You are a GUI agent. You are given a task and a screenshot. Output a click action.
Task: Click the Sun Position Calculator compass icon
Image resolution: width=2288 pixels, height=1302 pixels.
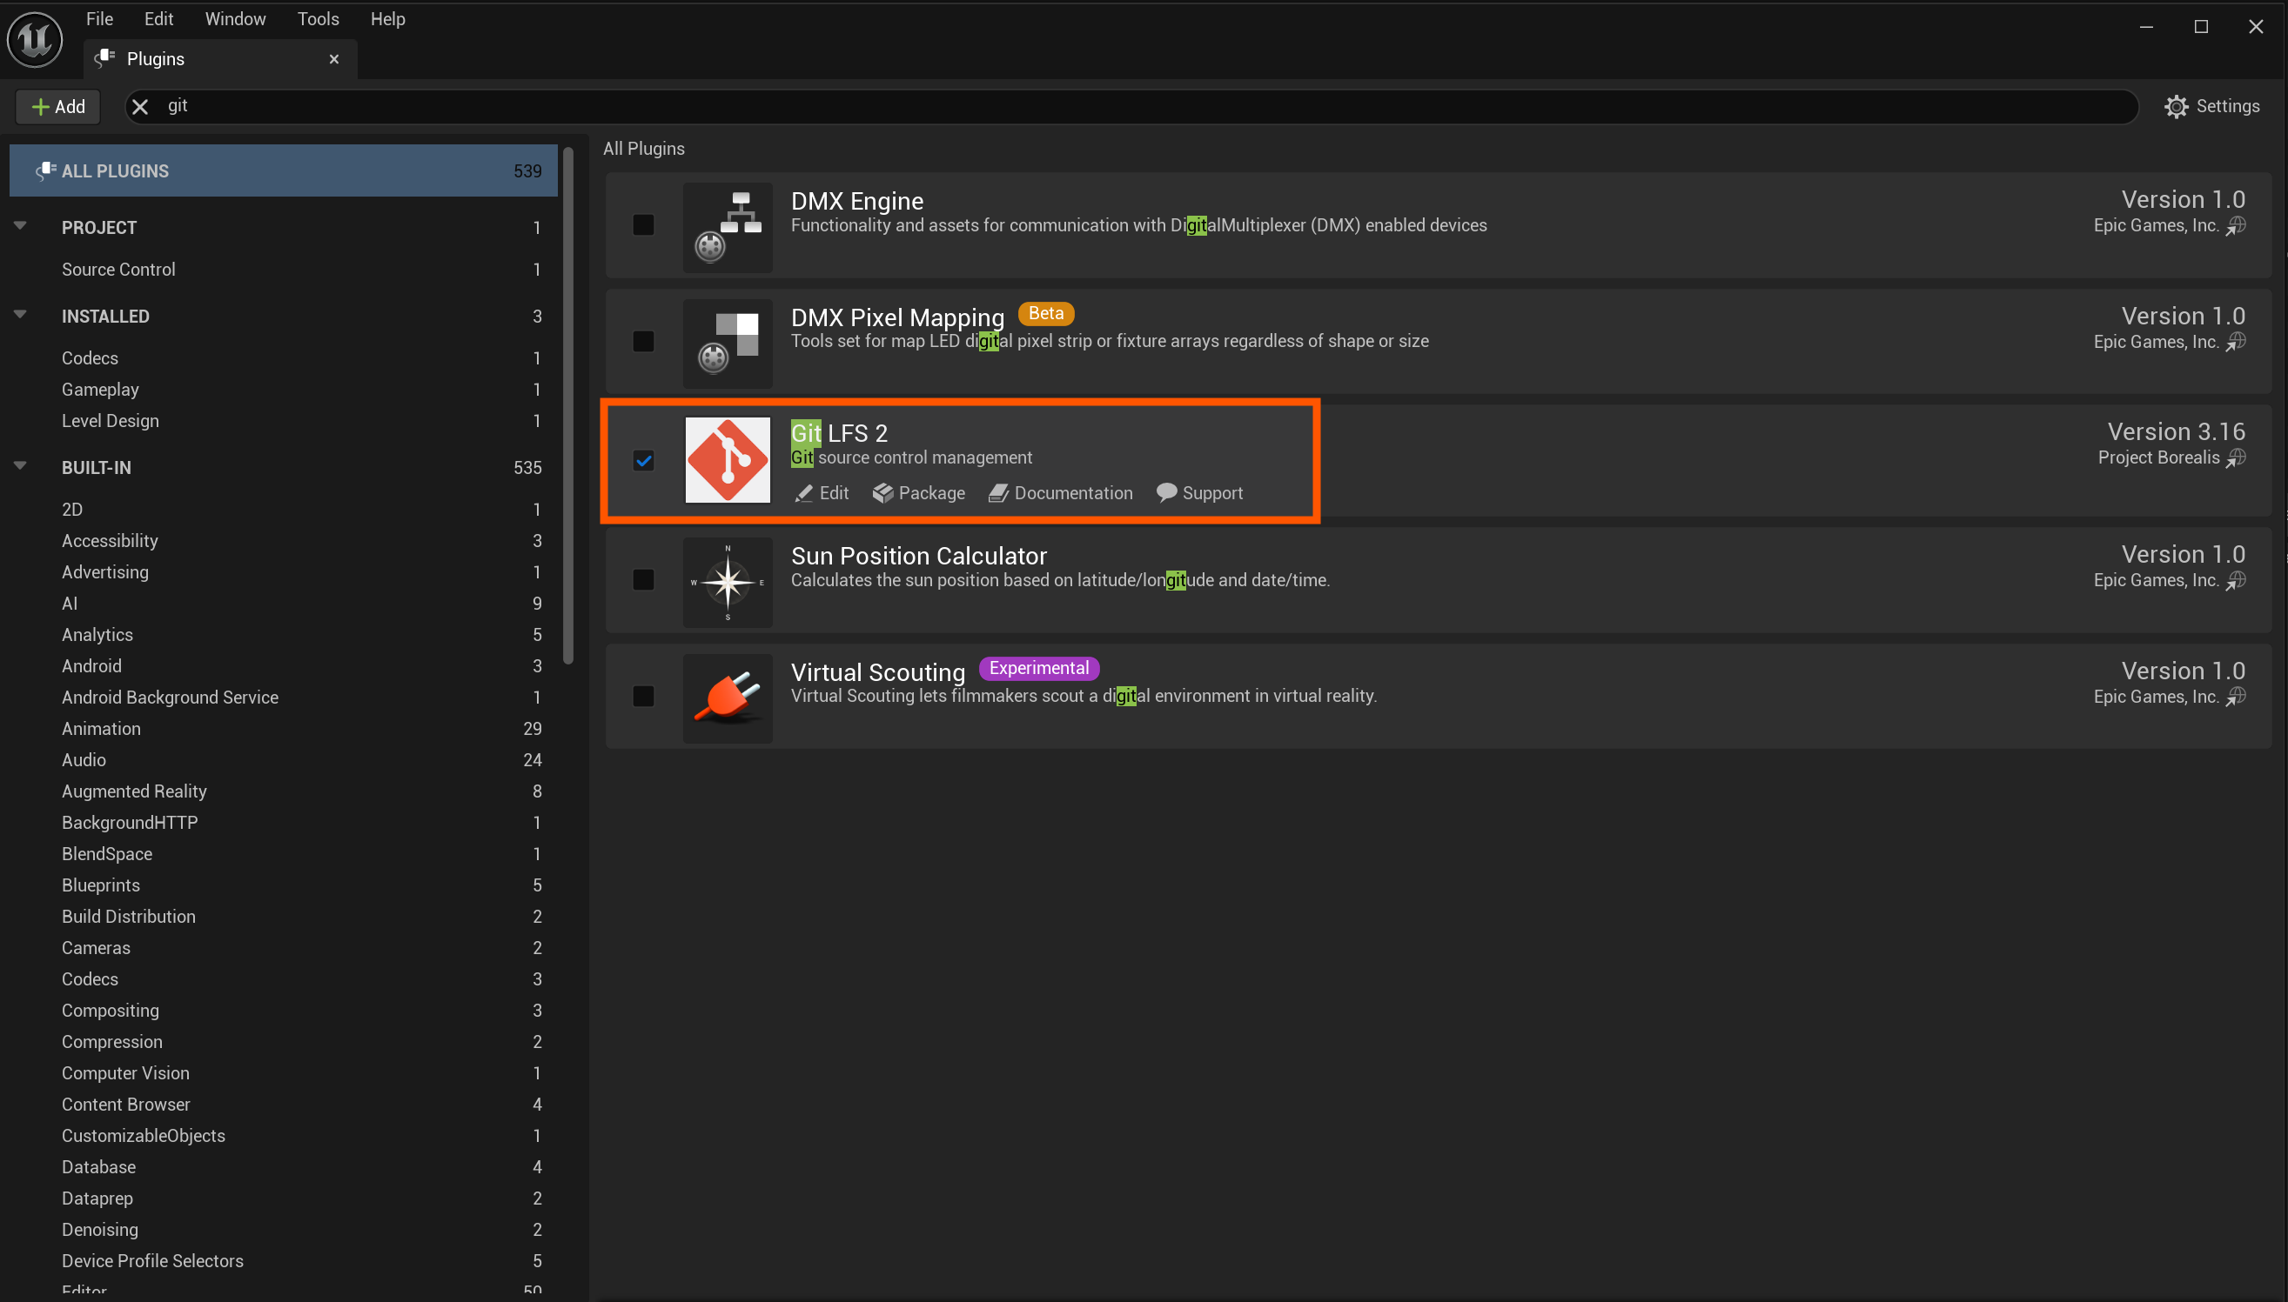(728, 582)
